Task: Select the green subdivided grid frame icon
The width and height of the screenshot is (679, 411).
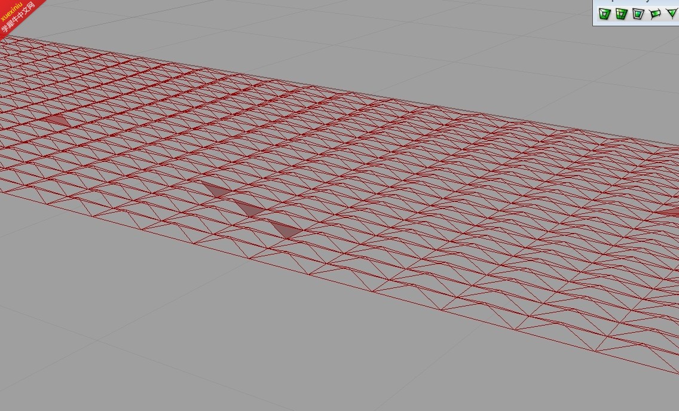Action: 622,14
